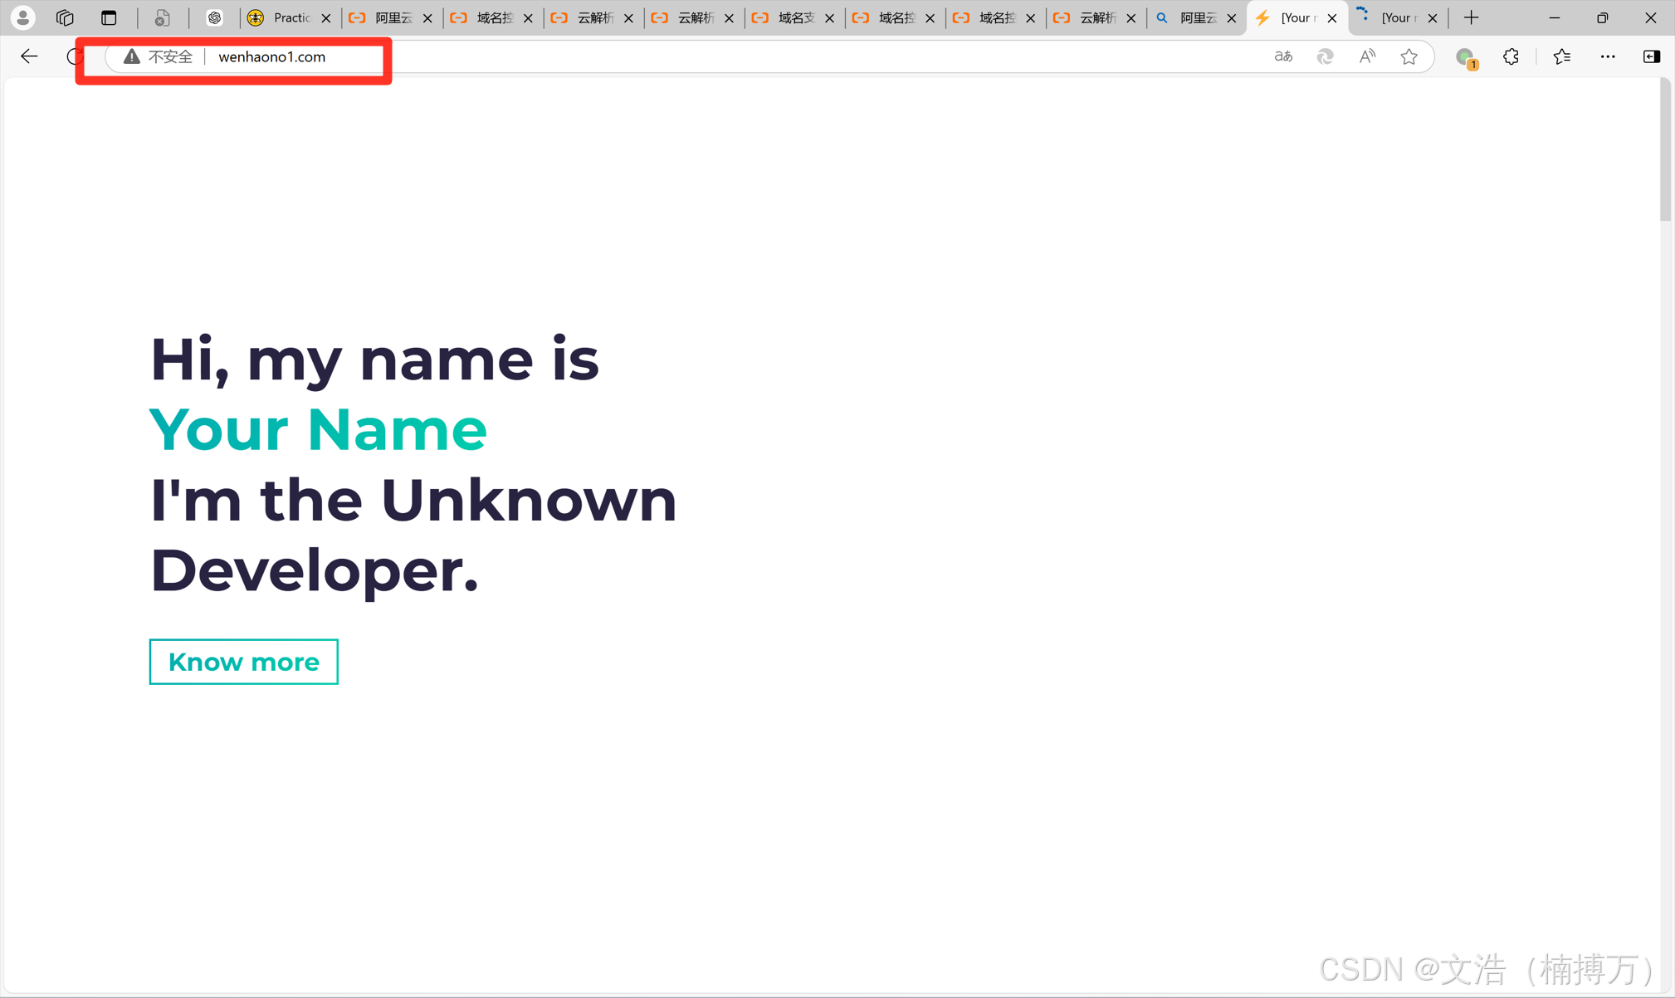This screenshot has height=998, width=1675.
Task: Click the not-secure warning triangle
Action: point(132,56)
